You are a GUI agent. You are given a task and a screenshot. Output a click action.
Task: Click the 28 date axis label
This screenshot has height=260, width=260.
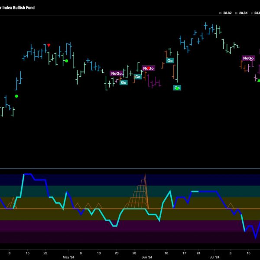click(x=134, y=253)
